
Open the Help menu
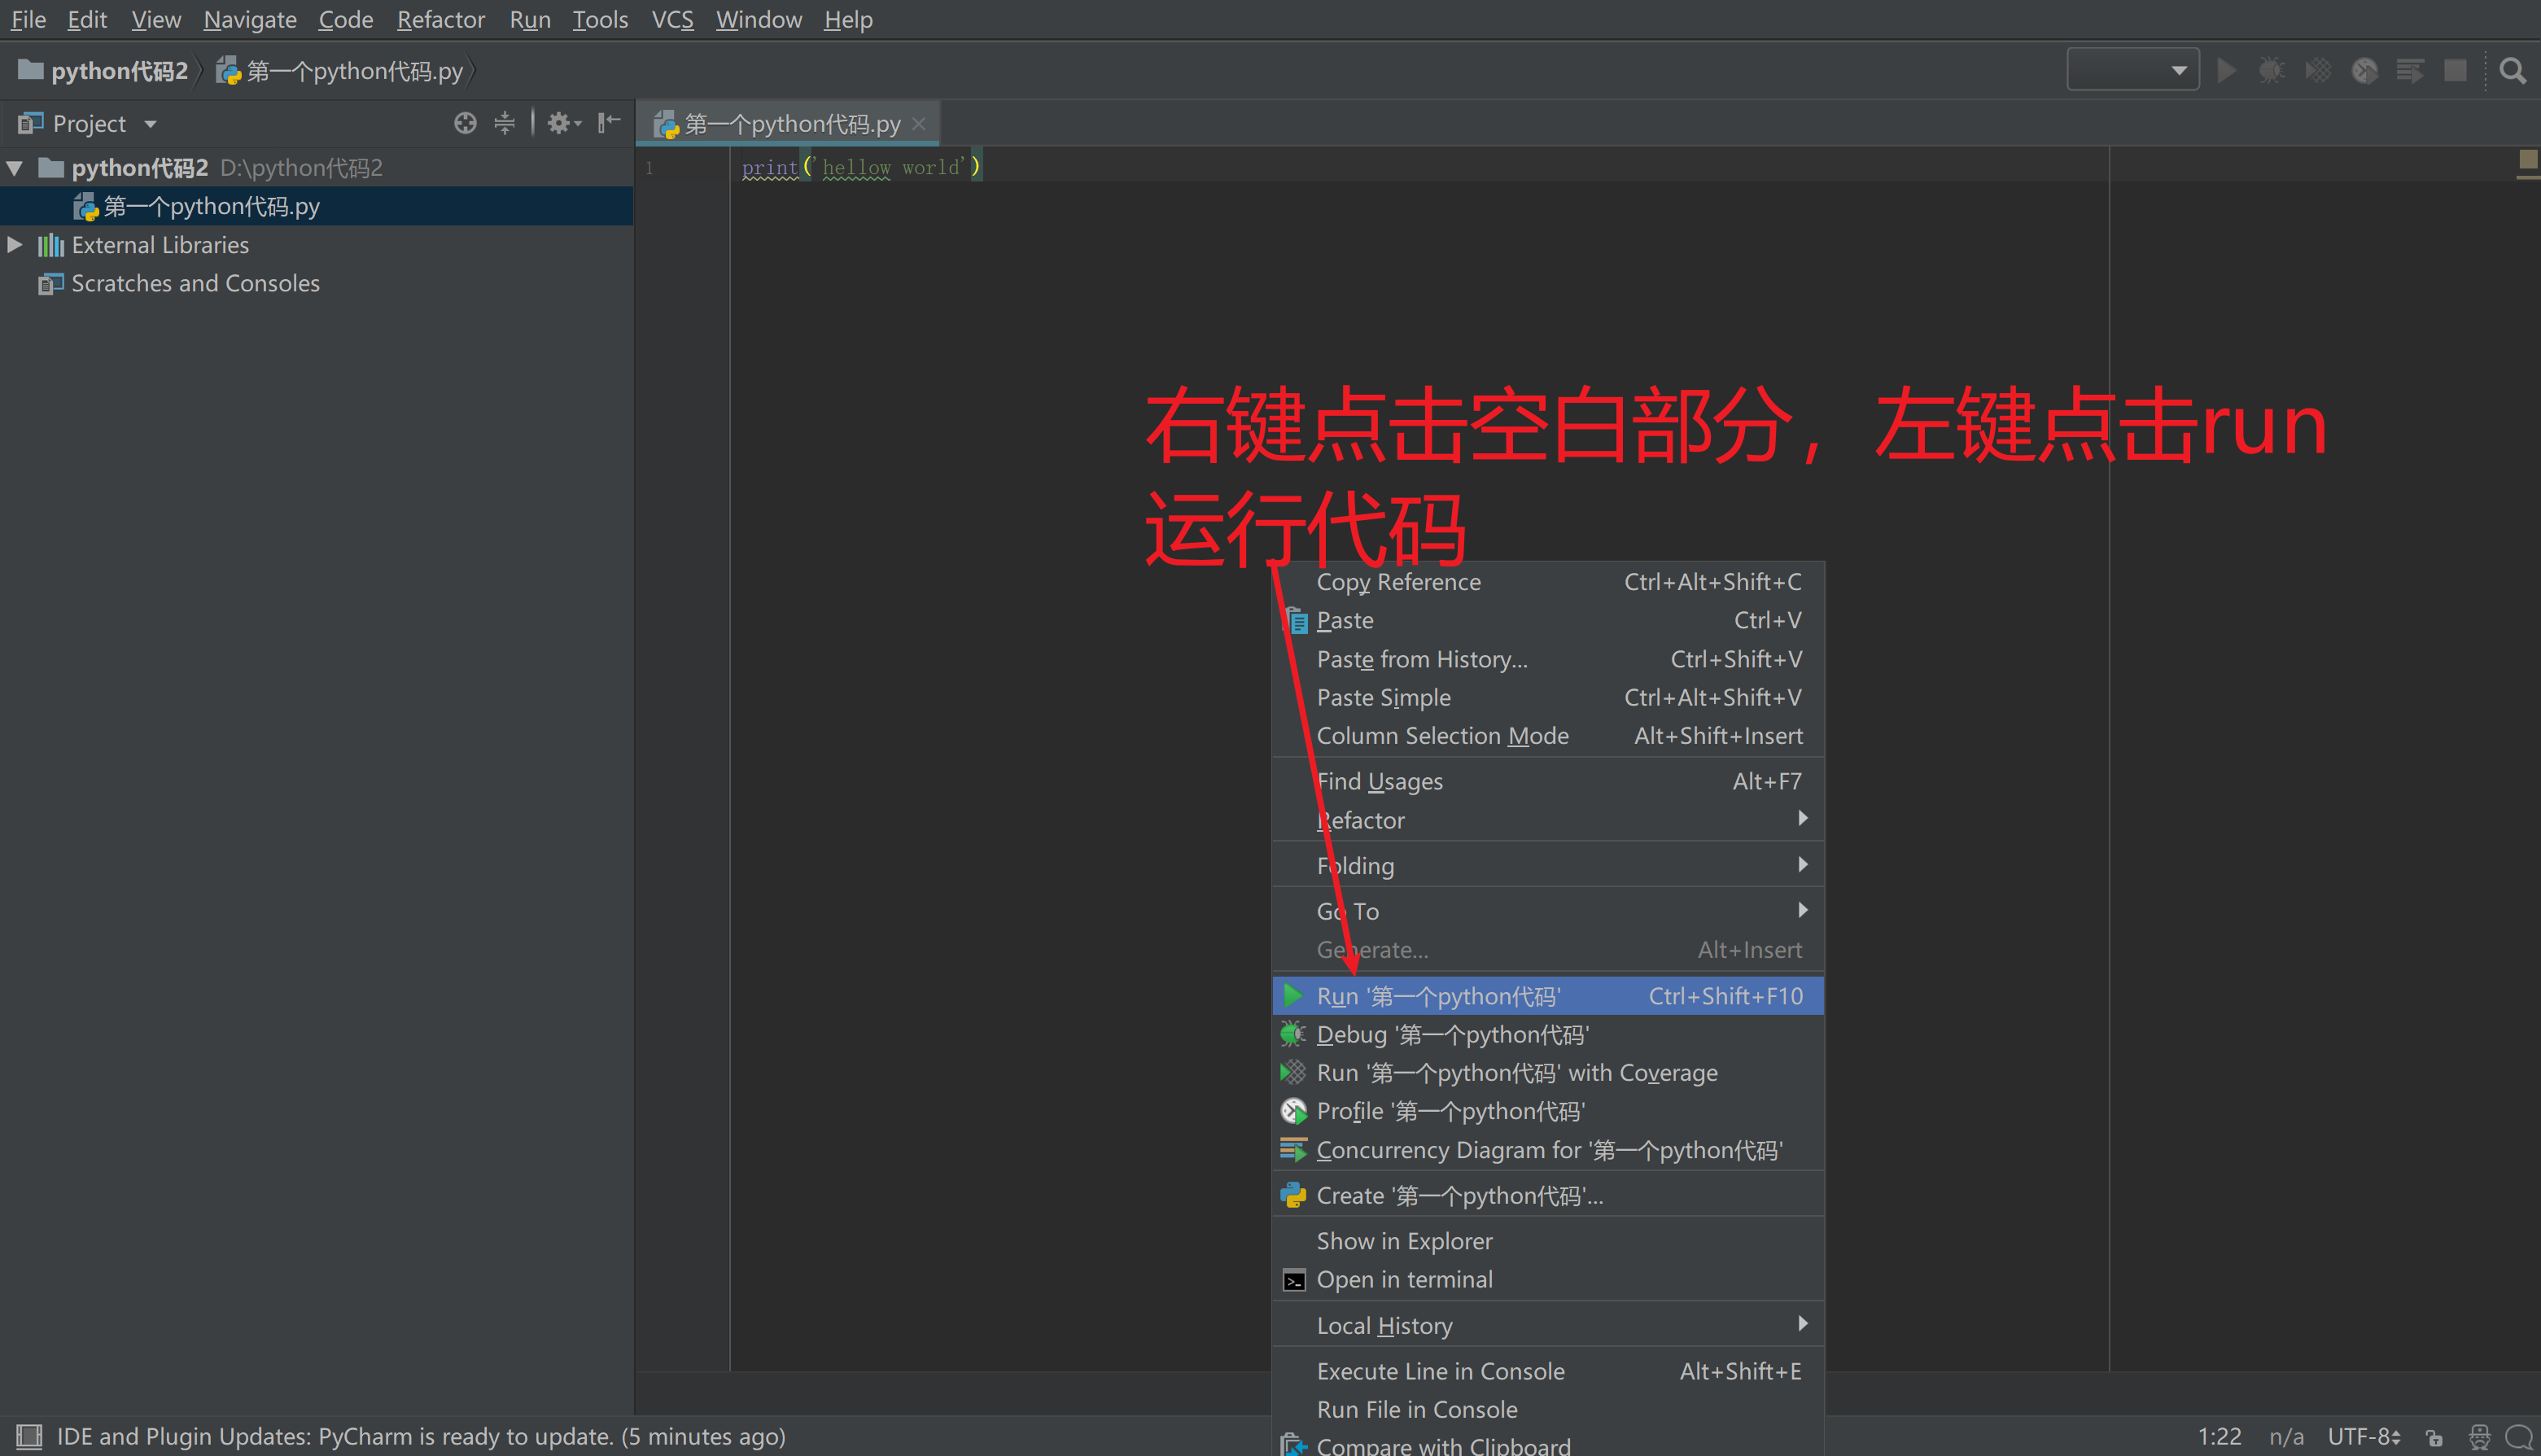(848, 19)
